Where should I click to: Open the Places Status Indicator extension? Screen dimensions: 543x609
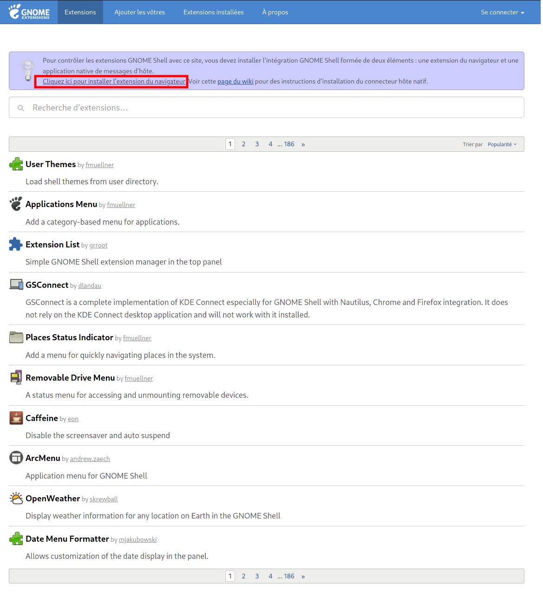pyautogui.click(x=70, y=337)
